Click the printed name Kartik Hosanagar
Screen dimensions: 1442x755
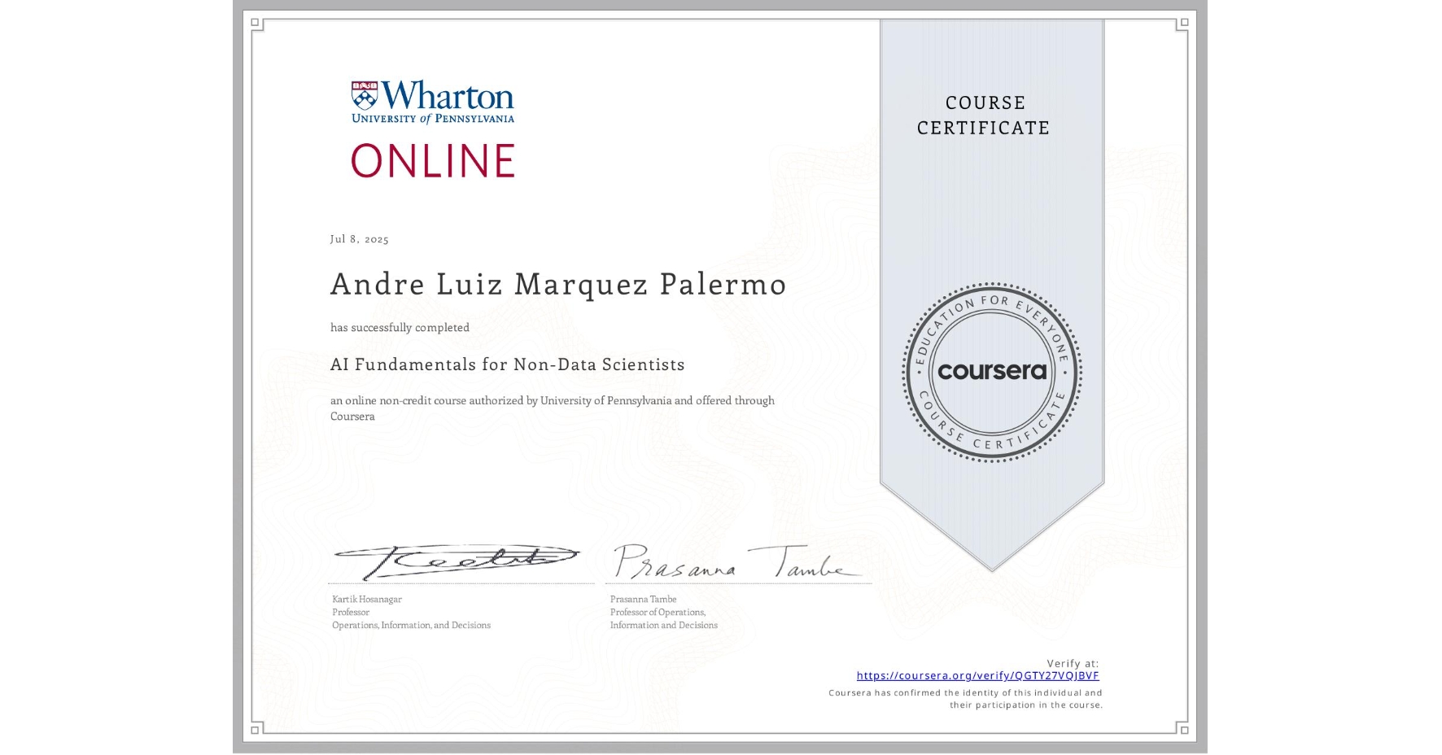(x=367, y=599)
